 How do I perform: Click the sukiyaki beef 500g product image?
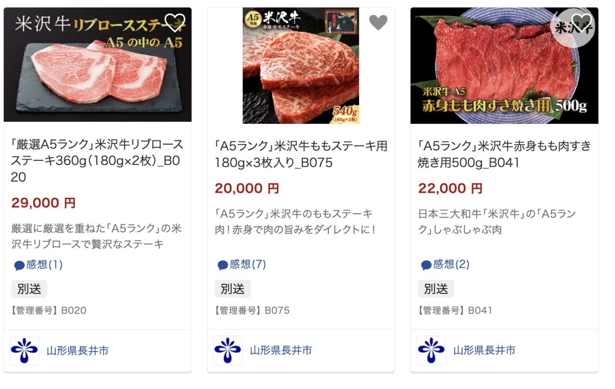tap(504, 66)
